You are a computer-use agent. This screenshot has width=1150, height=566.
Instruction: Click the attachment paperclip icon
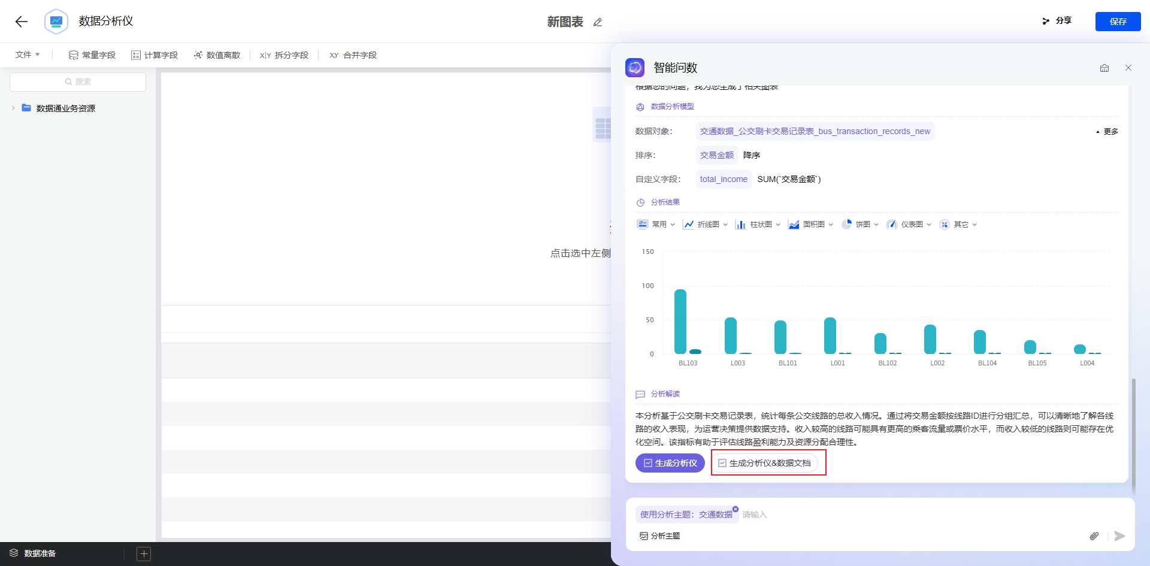tap(1094, 536)
